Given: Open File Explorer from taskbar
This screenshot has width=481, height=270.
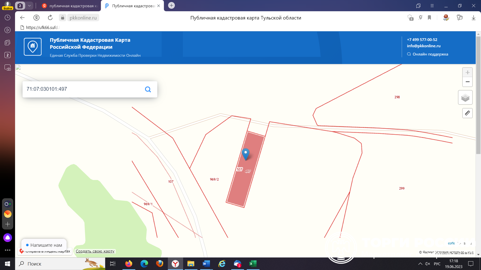Looking at the screenshot, I should pos(191,264).
